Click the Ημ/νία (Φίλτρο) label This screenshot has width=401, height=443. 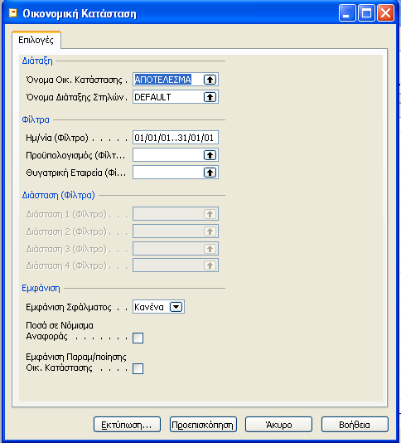click(x=57, y=138)
